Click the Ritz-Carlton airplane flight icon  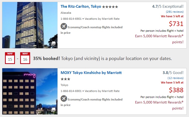tap(64, 26)
